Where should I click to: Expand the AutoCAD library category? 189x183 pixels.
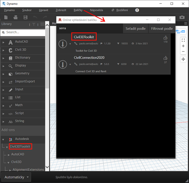(3, 42)
